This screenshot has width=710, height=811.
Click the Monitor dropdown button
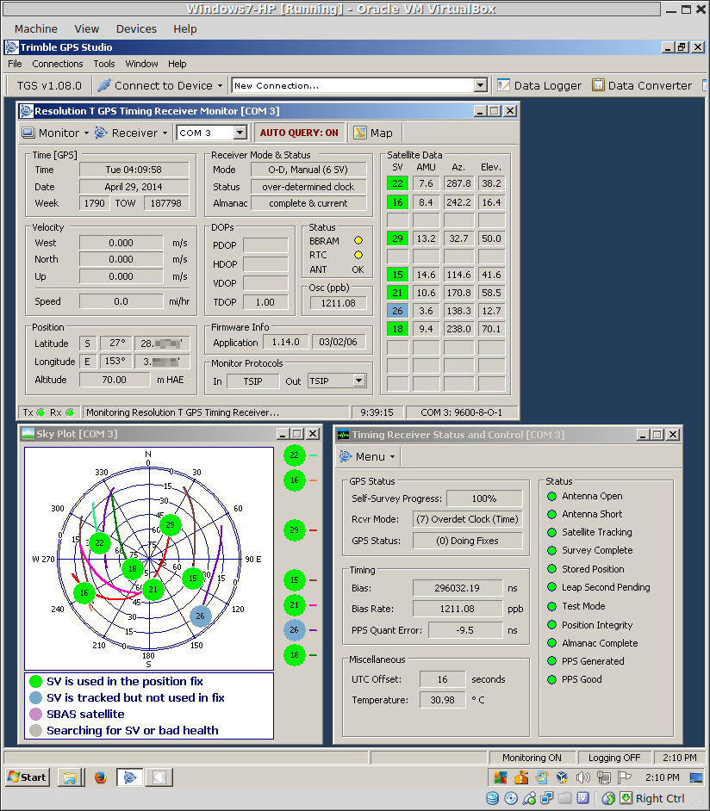coord(55,133)
